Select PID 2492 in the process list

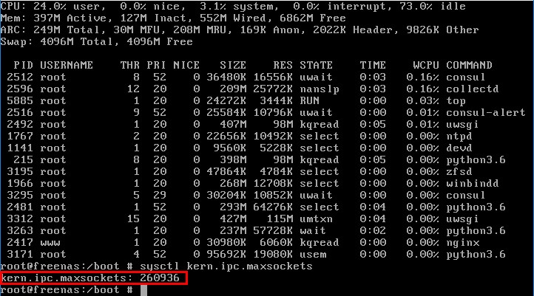tap(20, 124)
